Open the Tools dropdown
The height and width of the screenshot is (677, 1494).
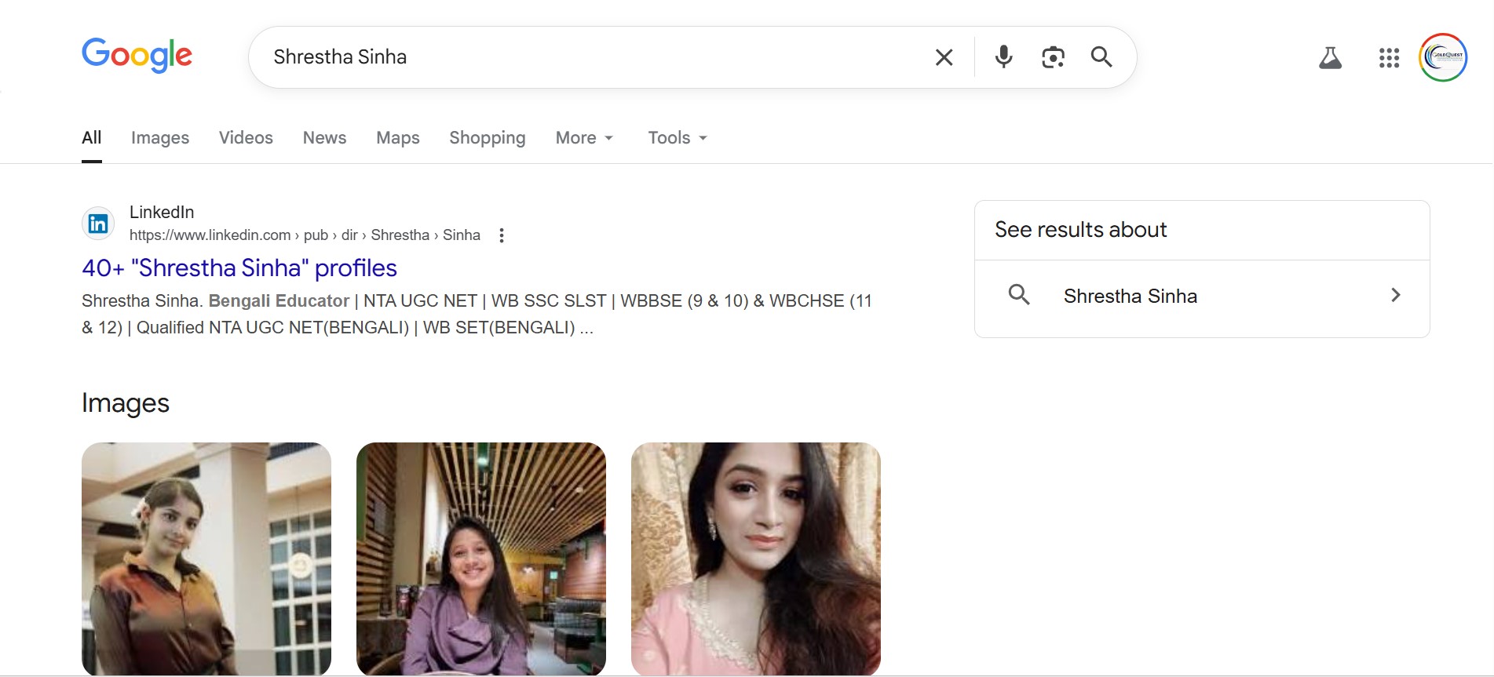point(678,138)
